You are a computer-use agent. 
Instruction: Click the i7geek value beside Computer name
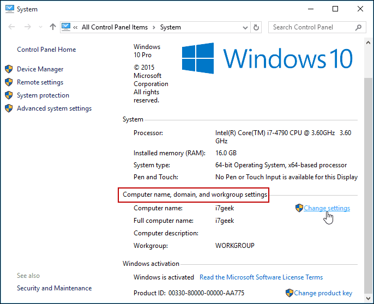tap(225, 208)
